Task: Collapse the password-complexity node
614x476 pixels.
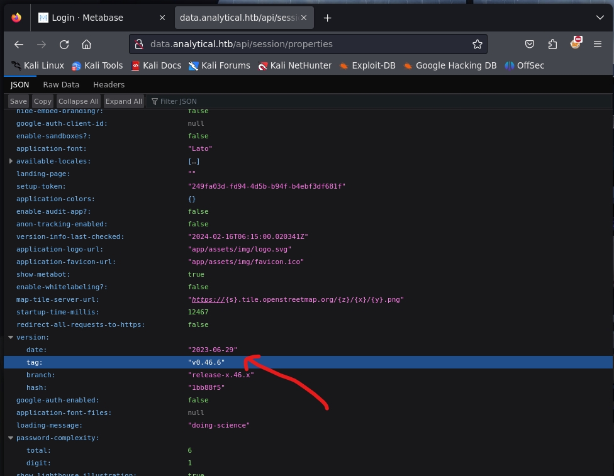Action: (11, 438)
